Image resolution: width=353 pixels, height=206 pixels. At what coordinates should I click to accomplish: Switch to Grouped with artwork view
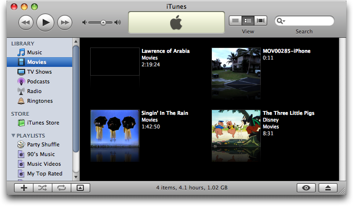[x=248, y=21]
